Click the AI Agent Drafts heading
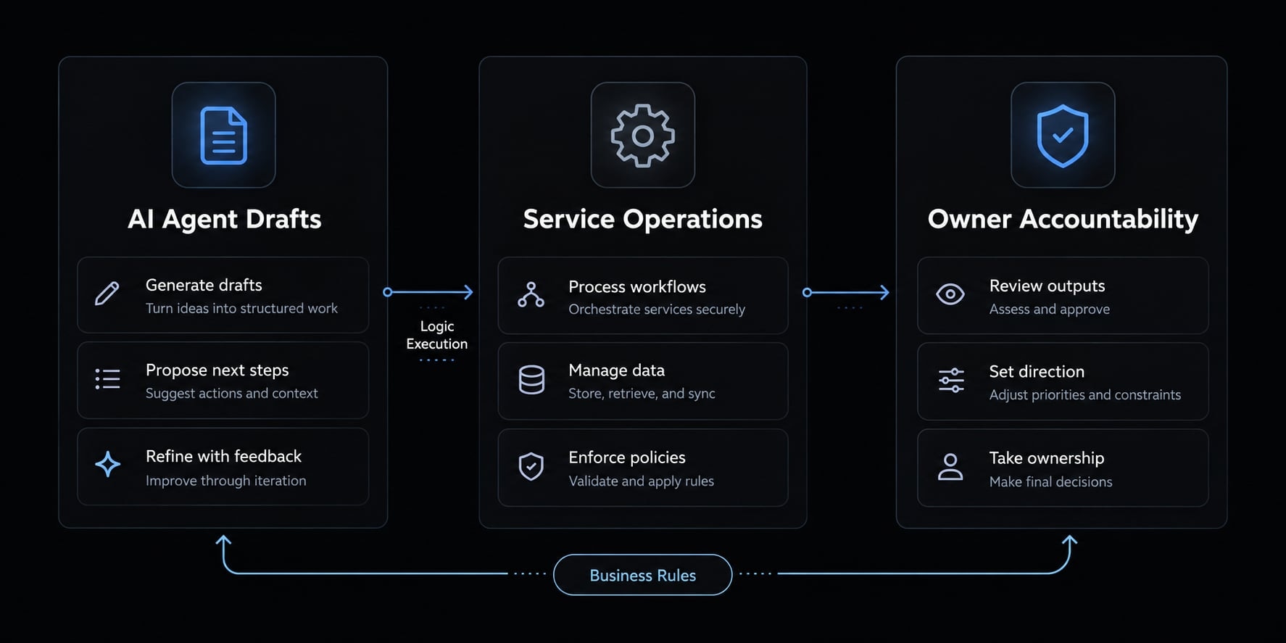The height and width of the screenshot is (643, 1286). [x=224, y=219]
